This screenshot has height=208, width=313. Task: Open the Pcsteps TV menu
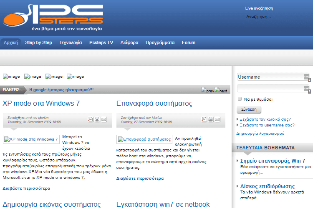[101, 42]
